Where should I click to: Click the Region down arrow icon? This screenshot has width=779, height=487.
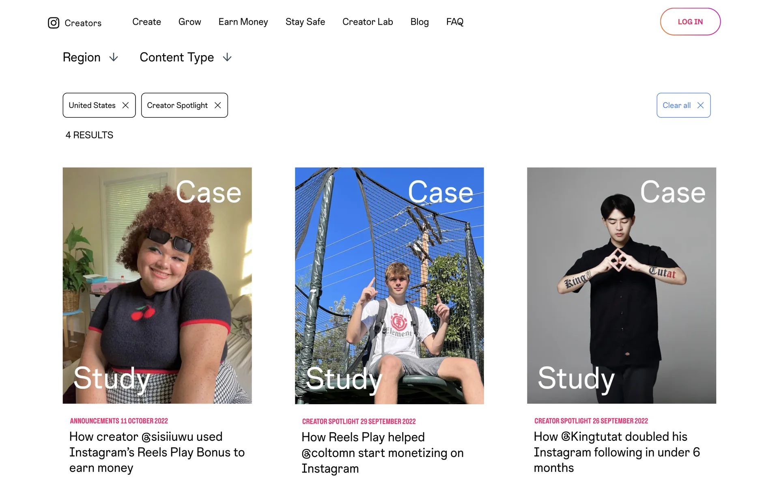click(114, 58)
